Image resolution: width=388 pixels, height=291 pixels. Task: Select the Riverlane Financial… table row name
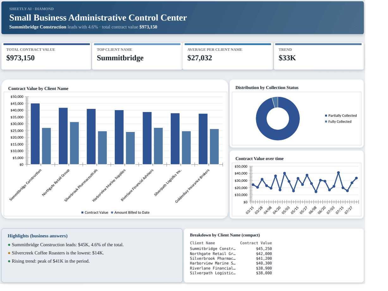point(213,268)
